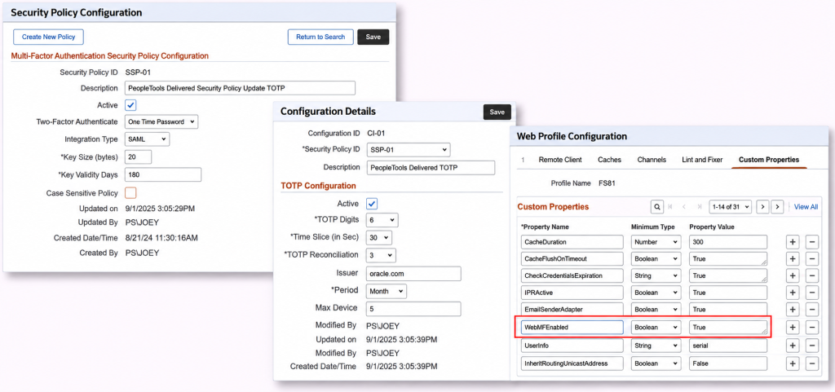The image size is (835, 392).
Task: Click the Property Value field showing False
Action: point(728,363)
